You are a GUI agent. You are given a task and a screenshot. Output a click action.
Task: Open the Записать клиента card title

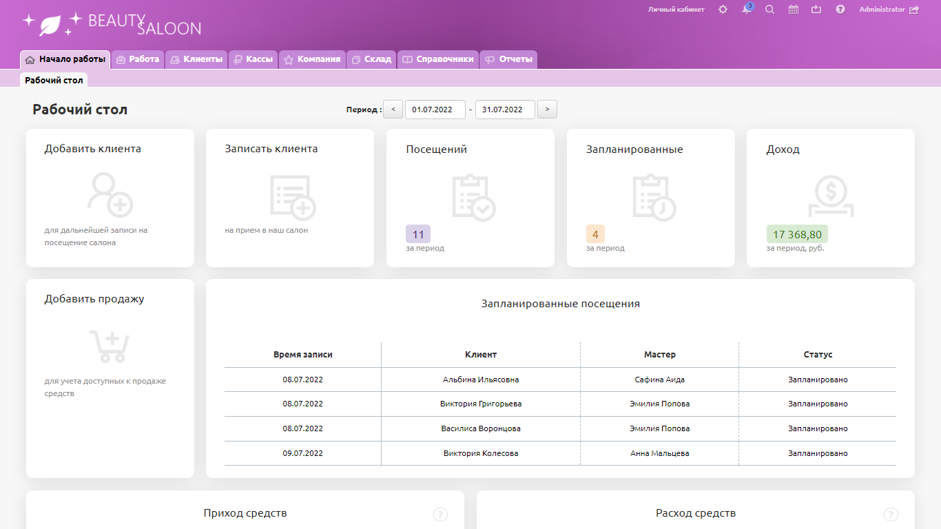click(271, 149)
